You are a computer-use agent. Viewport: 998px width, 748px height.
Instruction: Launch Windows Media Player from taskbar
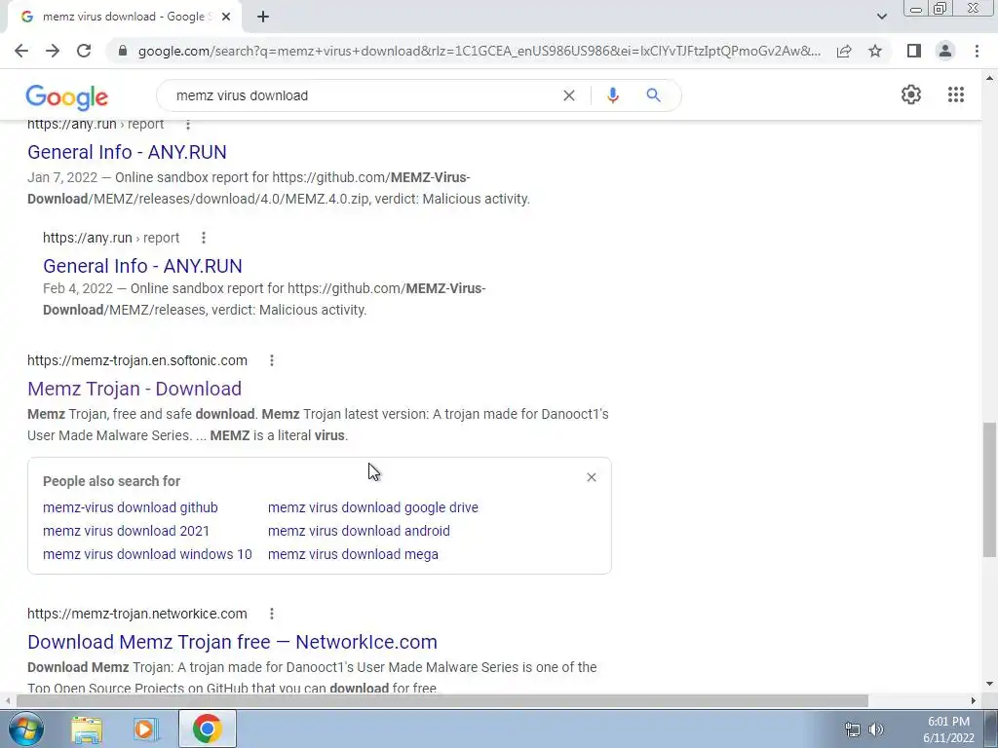[x=145, y=729]
